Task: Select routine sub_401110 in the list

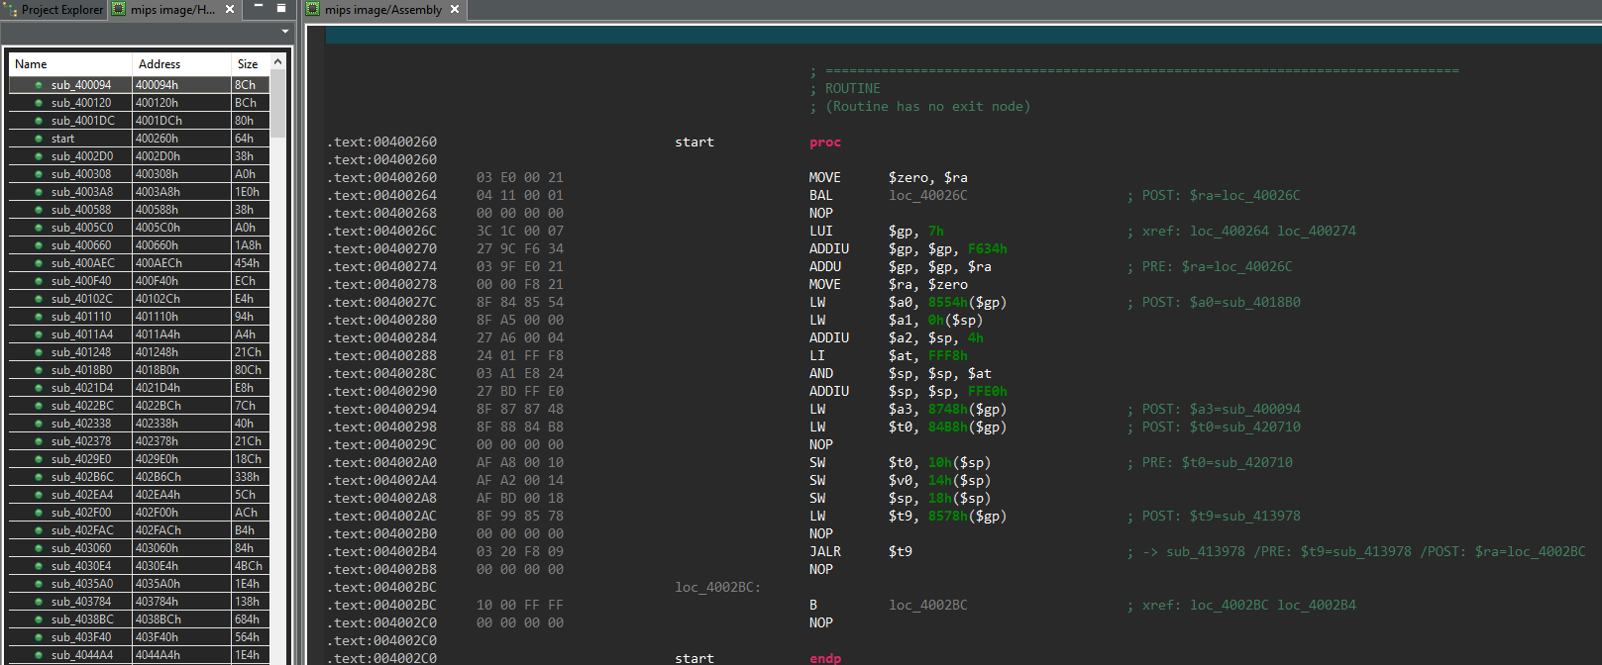Action: coord(139,317)
